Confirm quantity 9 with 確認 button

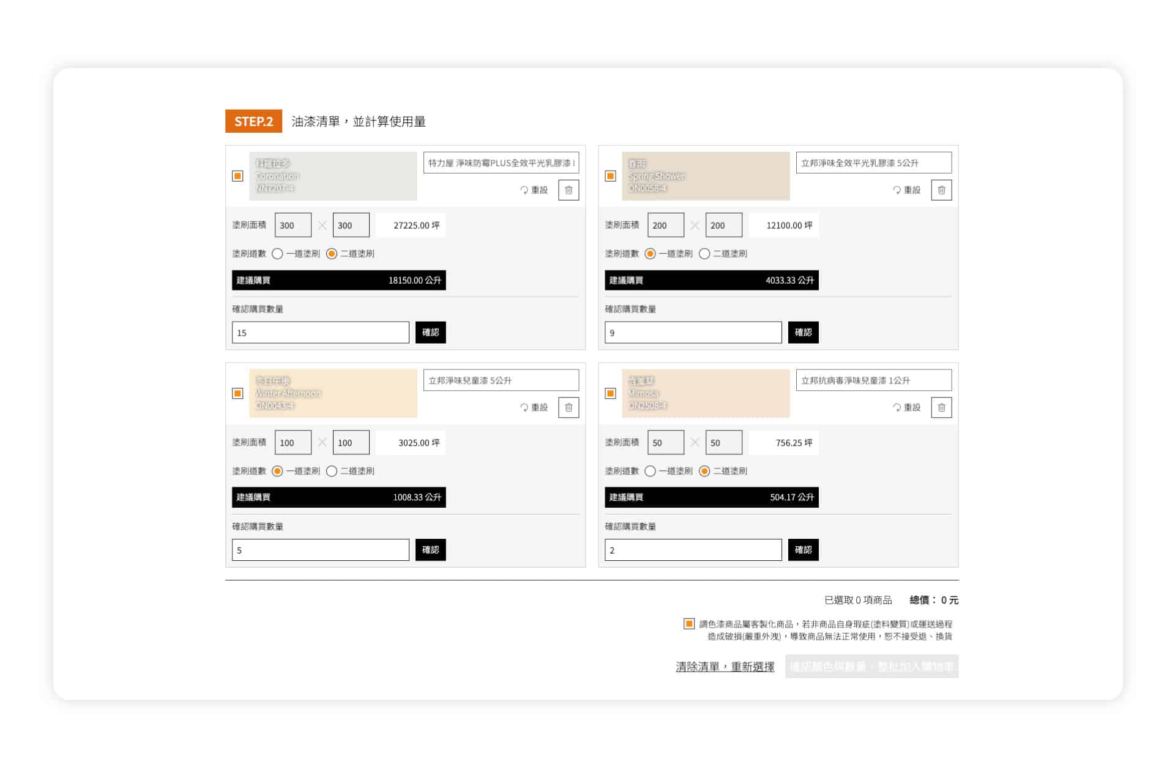tap(803, 333)
